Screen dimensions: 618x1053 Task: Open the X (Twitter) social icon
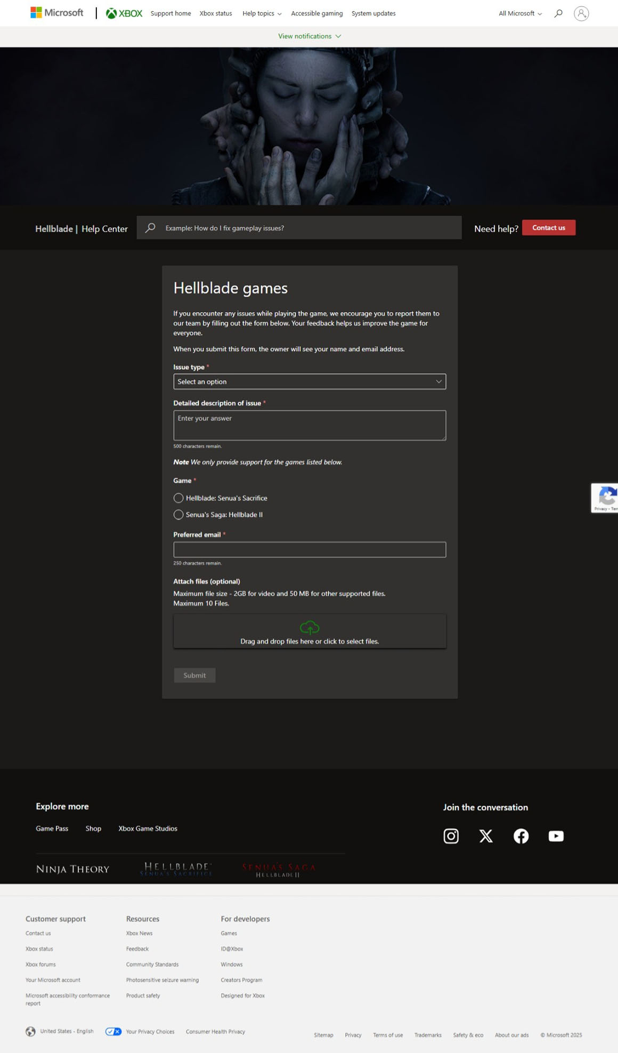coord(486,836)
